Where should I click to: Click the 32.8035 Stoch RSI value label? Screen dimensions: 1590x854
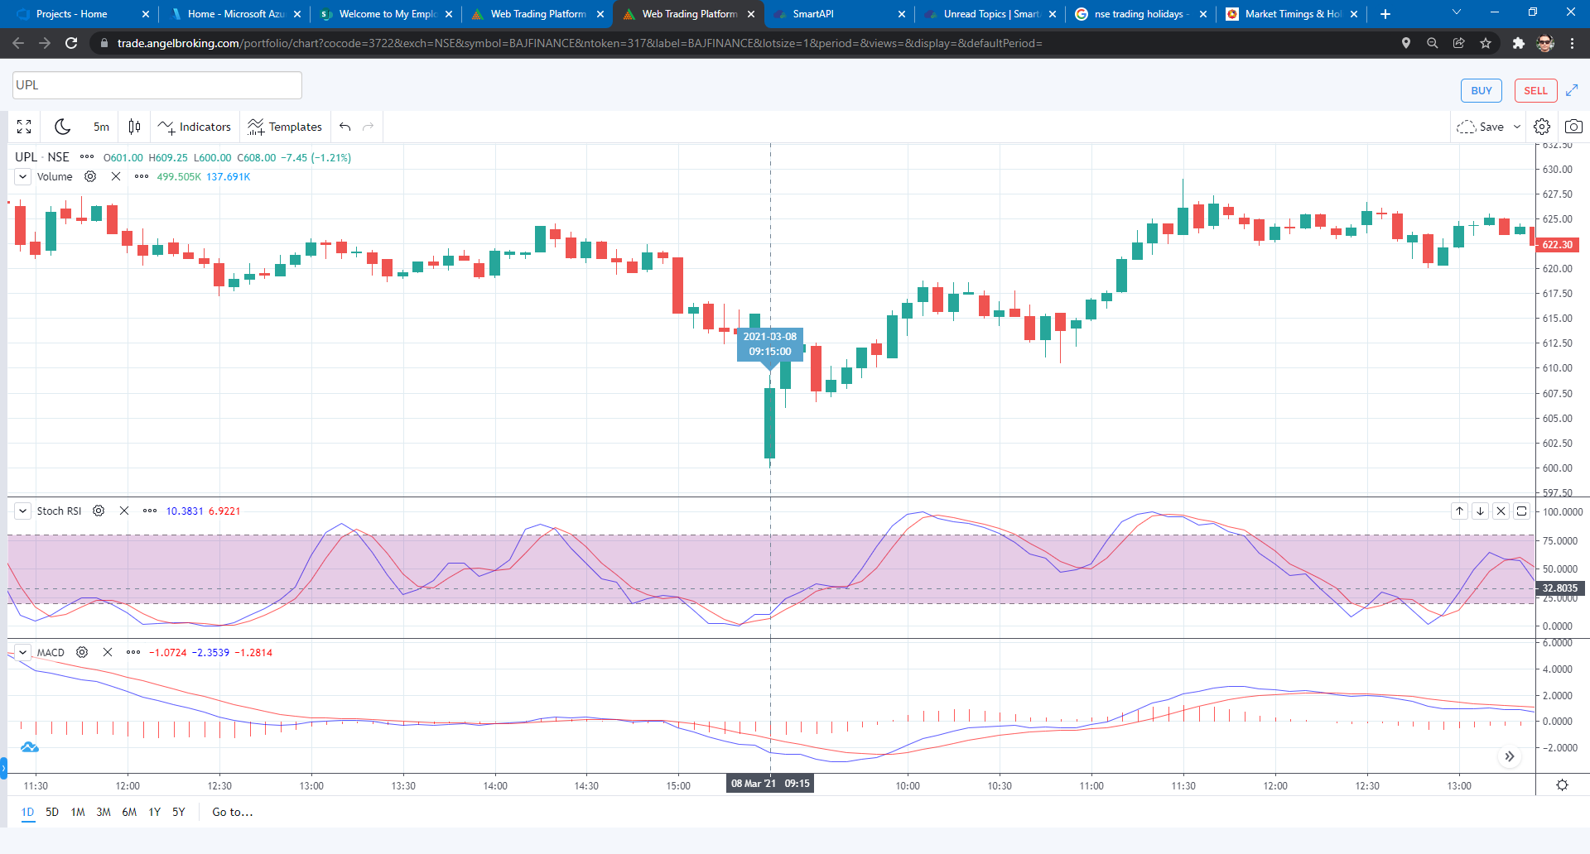coord(1559,588)
